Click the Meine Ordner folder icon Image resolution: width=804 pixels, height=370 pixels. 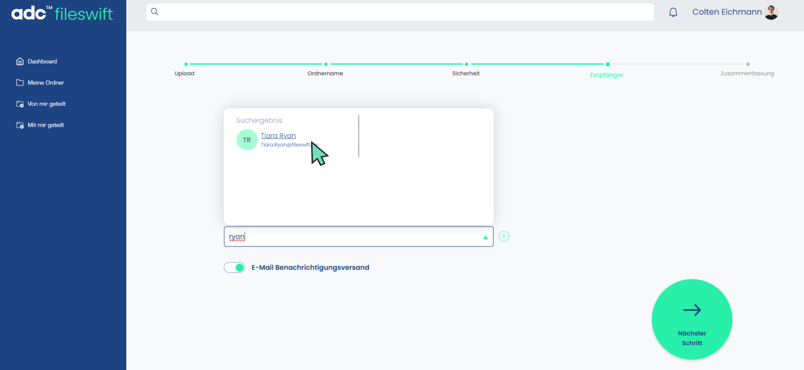pos(20,83)
